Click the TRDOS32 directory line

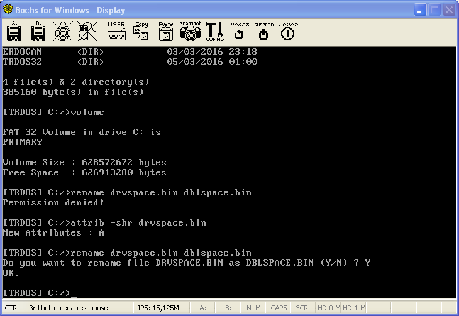(130, 62)
